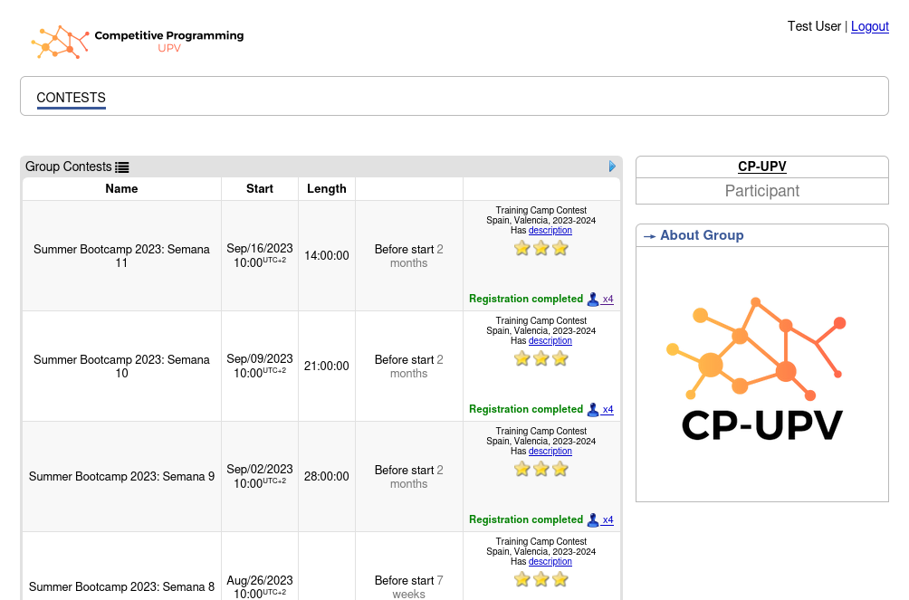Select 'Summer Bootcamp 2023: Semana 9' name
Viewport: 909px width, 600px height.
coord(121,477)
